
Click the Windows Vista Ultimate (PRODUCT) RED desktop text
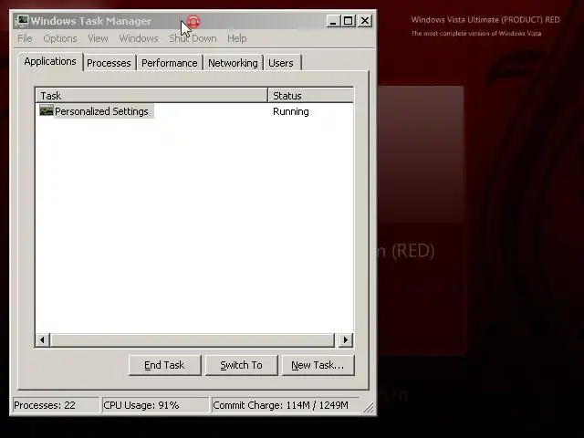[485, 20]
